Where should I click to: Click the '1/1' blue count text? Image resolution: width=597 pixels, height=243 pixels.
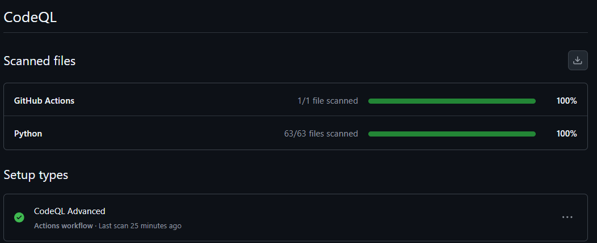coord(304,101)
